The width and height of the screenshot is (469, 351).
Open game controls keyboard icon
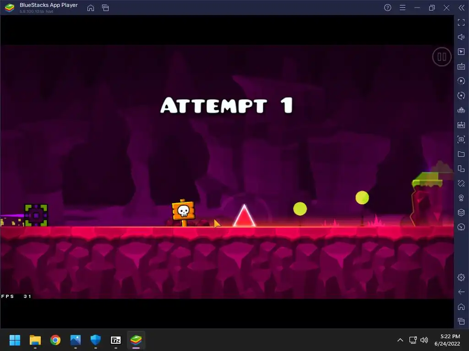[x=461, y=66]
